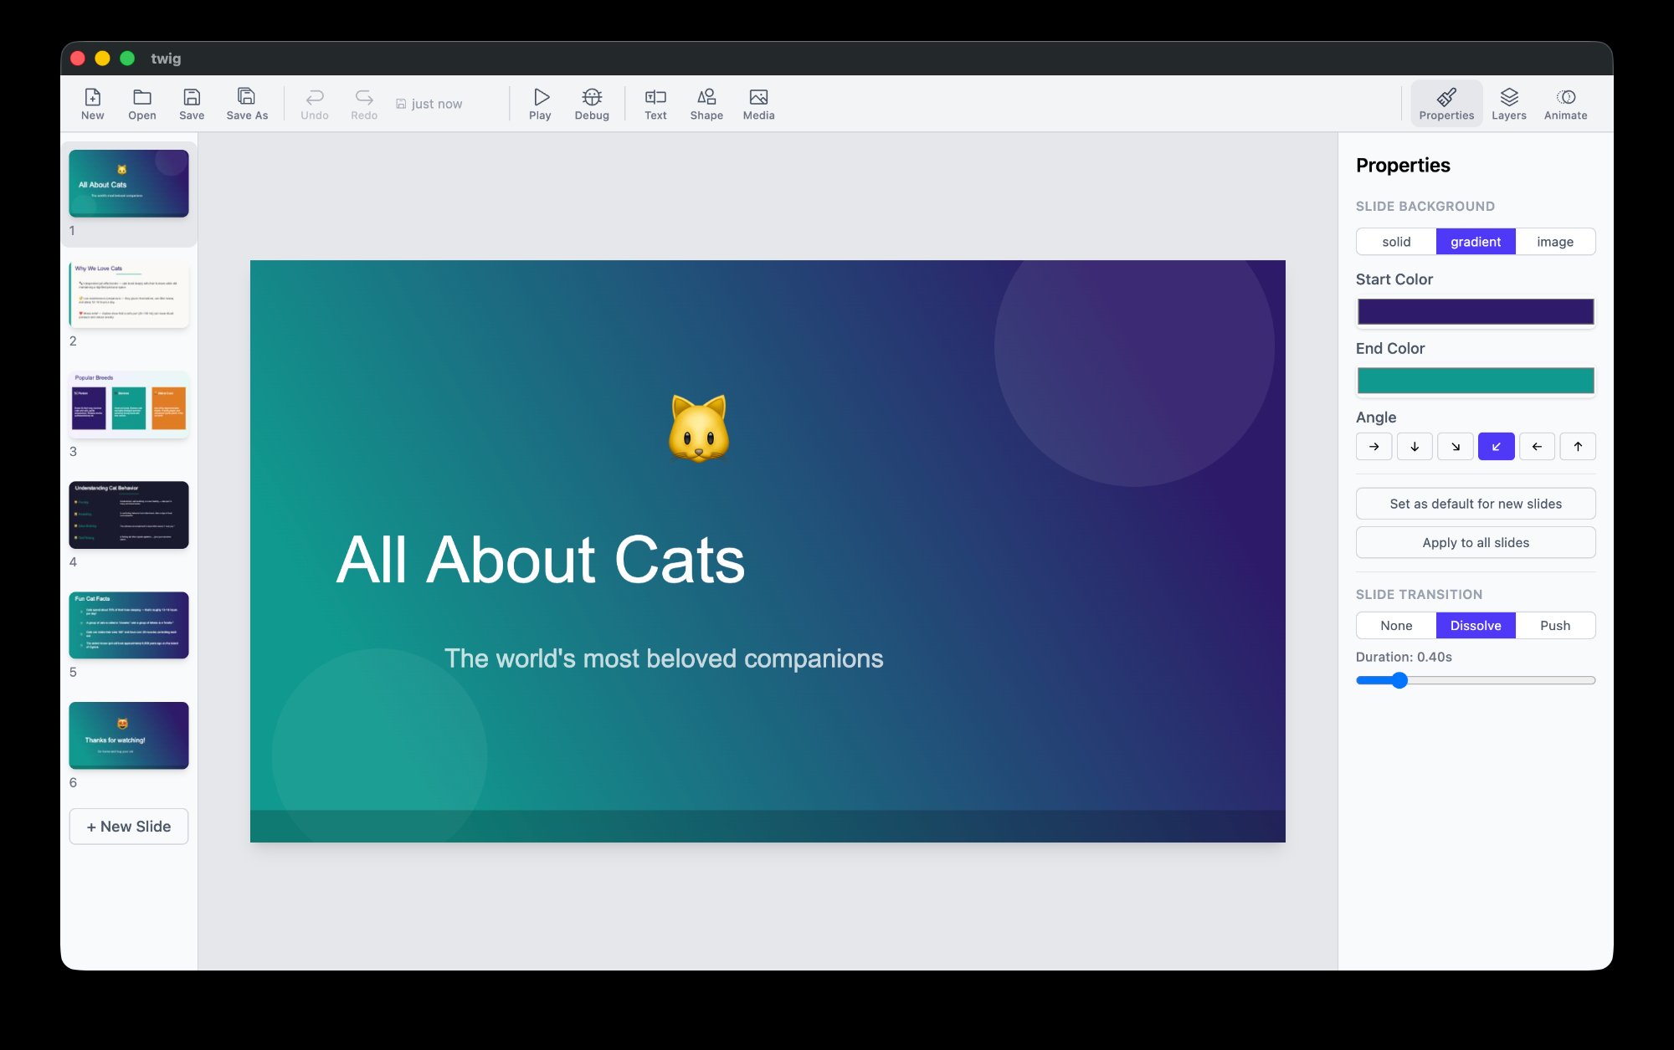Create a new document with the New icon
The height and width of the screenshot is (1050, 1674).
[x=92, y=102]
